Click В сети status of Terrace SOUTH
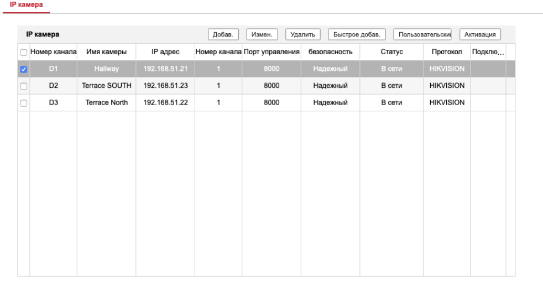Viewport: 543px width, 290px height. [x=391, y=86]
